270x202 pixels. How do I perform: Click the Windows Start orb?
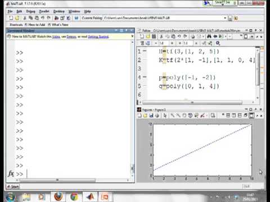[10, 197]
